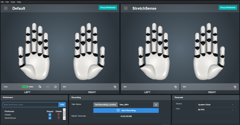Click the Default left hand model

(34, 51)
